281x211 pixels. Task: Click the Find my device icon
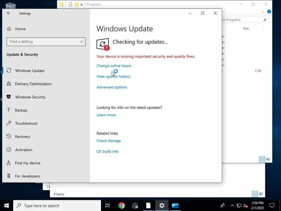(x=9, y=163)
